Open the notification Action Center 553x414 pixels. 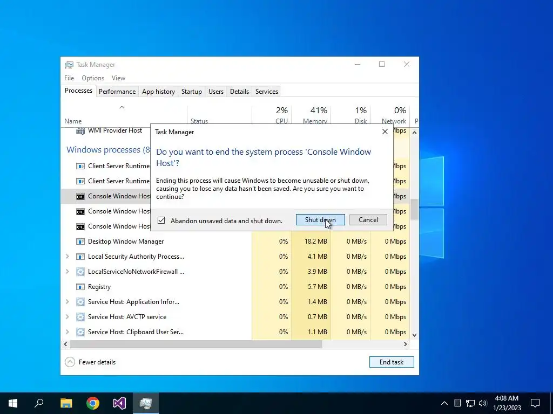click(535, 403)
